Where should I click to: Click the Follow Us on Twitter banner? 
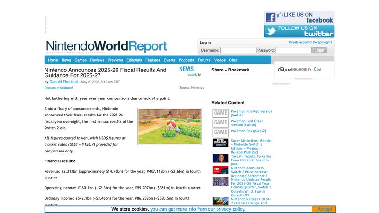(299, 31)
